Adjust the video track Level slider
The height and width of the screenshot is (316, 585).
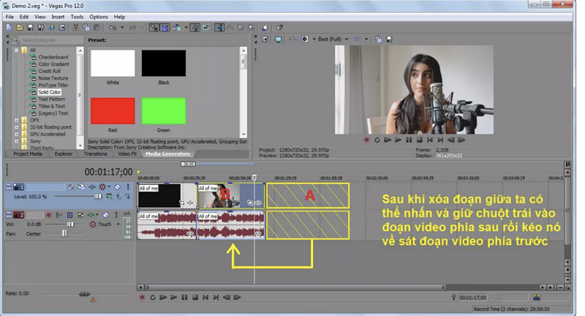pyautogui.click(x=98, y=196)
